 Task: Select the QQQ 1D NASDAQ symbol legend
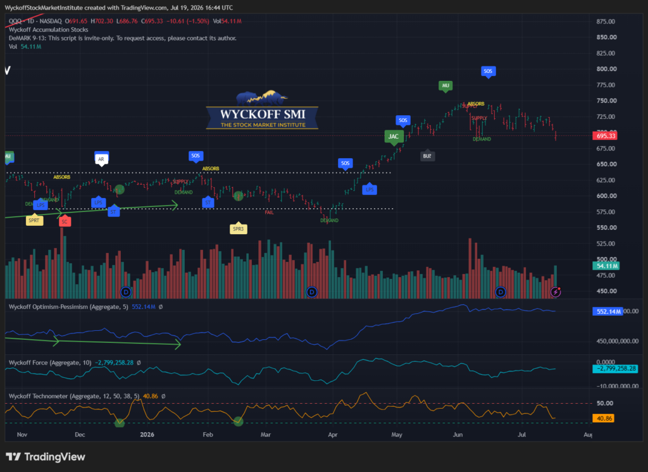tap(35, 21)
